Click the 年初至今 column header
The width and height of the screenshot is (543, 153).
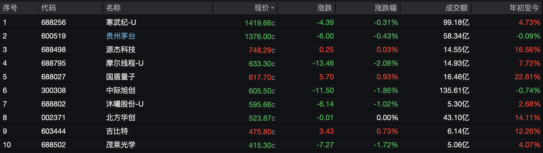524,8
